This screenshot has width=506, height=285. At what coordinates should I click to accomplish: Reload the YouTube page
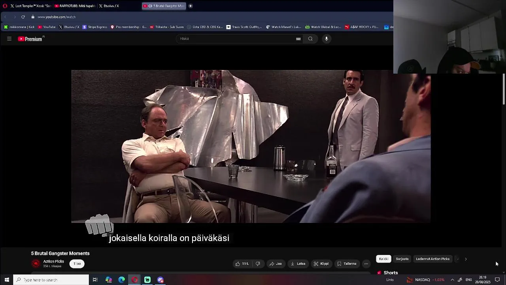(x=23, y=17)
